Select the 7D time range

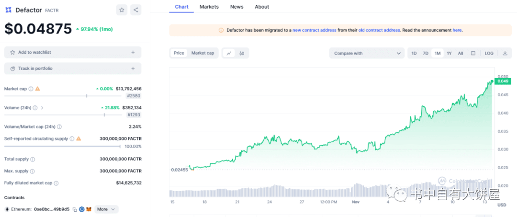click(x=426, y=53)
